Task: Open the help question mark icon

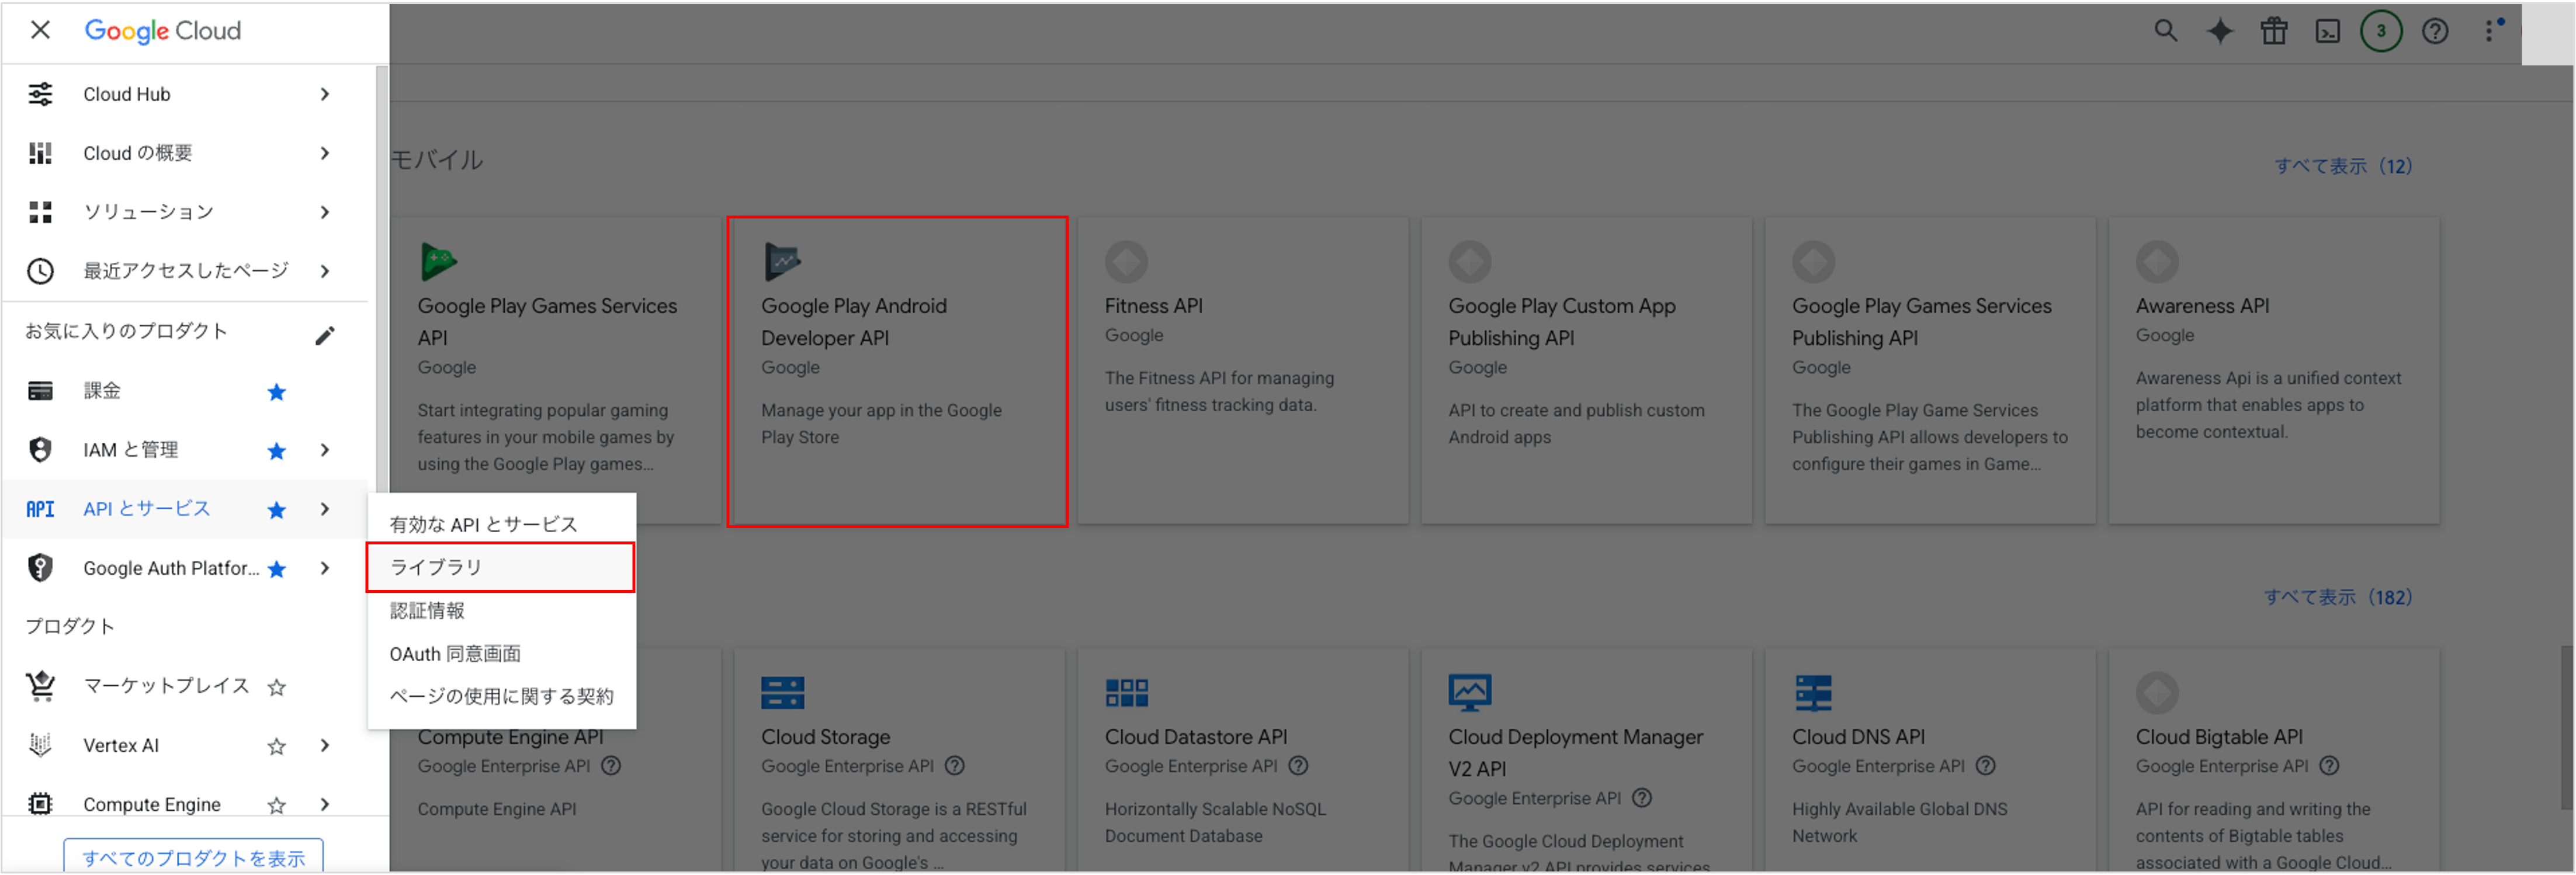Action: [2435, 31]
